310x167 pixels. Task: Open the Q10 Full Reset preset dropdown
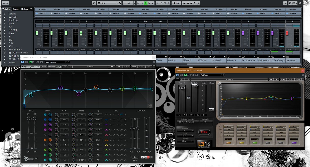56,62
